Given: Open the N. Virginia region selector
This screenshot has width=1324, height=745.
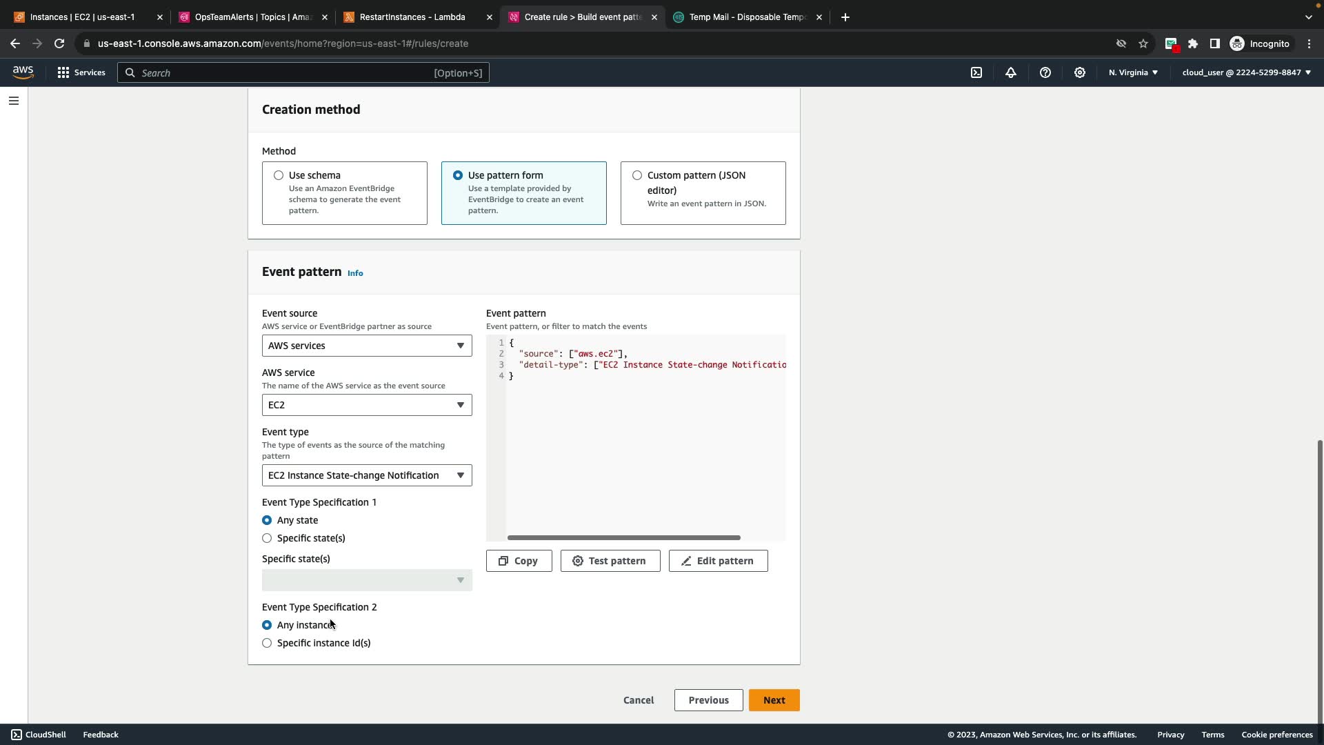Looking at the screenshot, I should (1133, 72).
